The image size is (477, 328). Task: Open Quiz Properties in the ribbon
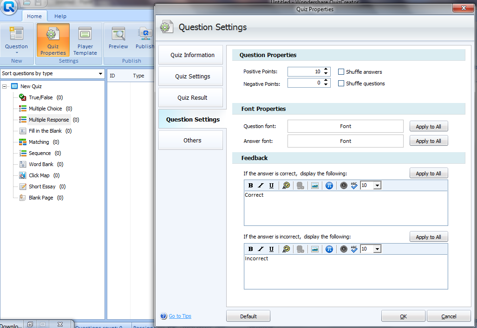tap(53, 40)
